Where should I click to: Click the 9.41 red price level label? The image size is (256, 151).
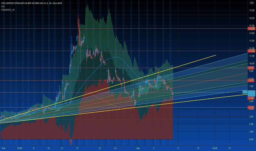pos(251,68)
